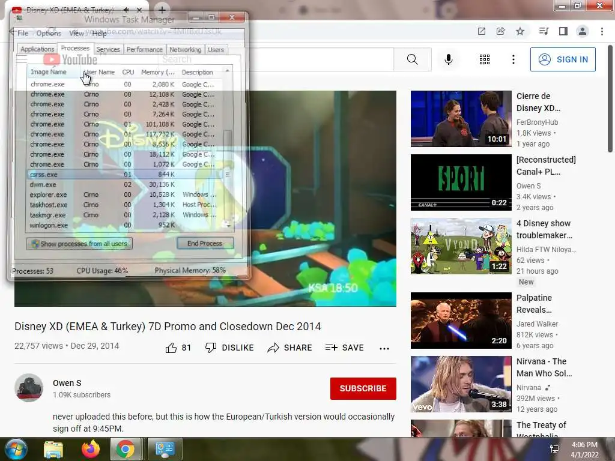Click the YouTube search magnifier button
Image resolution: width=615 pixels, height=461 pixels.
[412, 59]
